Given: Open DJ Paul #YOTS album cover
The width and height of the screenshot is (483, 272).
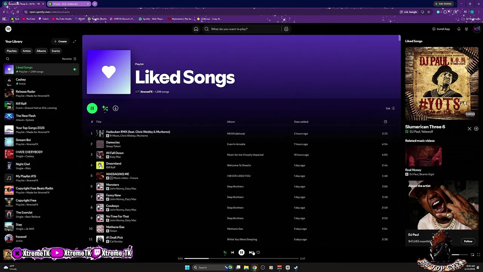Looking at the screenshot, I should tap(442, 83).
